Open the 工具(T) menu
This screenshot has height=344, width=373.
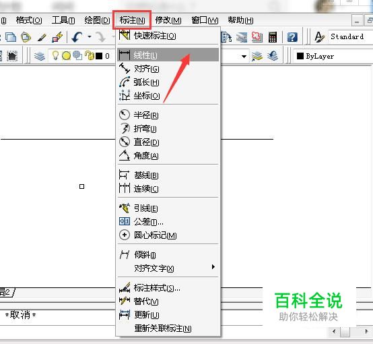tap(63, 20)
